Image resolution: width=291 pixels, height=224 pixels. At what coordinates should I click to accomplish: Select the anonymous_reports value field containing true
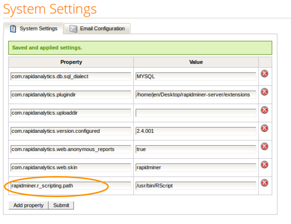point(196,149)
